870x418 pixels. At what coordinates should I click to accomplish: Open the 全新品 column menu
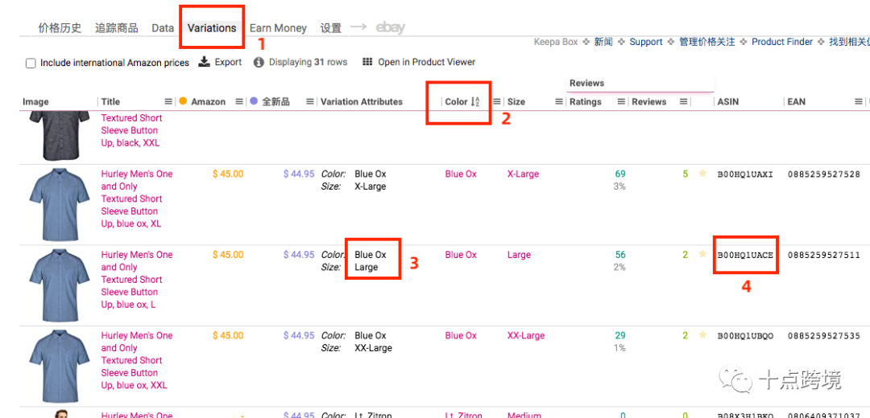click(x=310, y=102)
